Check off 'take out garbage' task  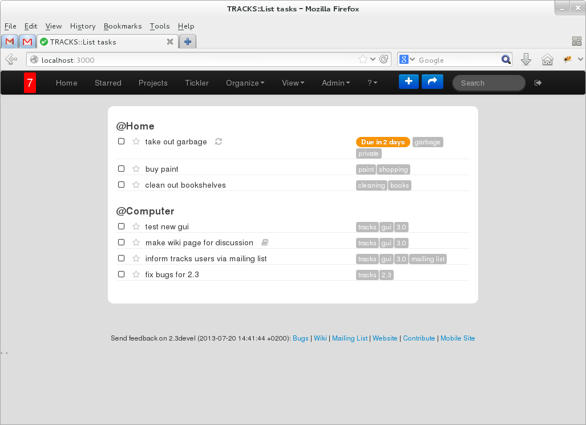pyautogui.click(x=121, y=141)
